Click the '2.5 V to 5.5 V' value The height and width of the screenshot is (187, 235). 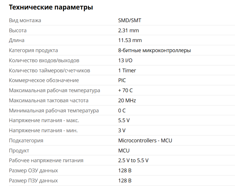133,160
